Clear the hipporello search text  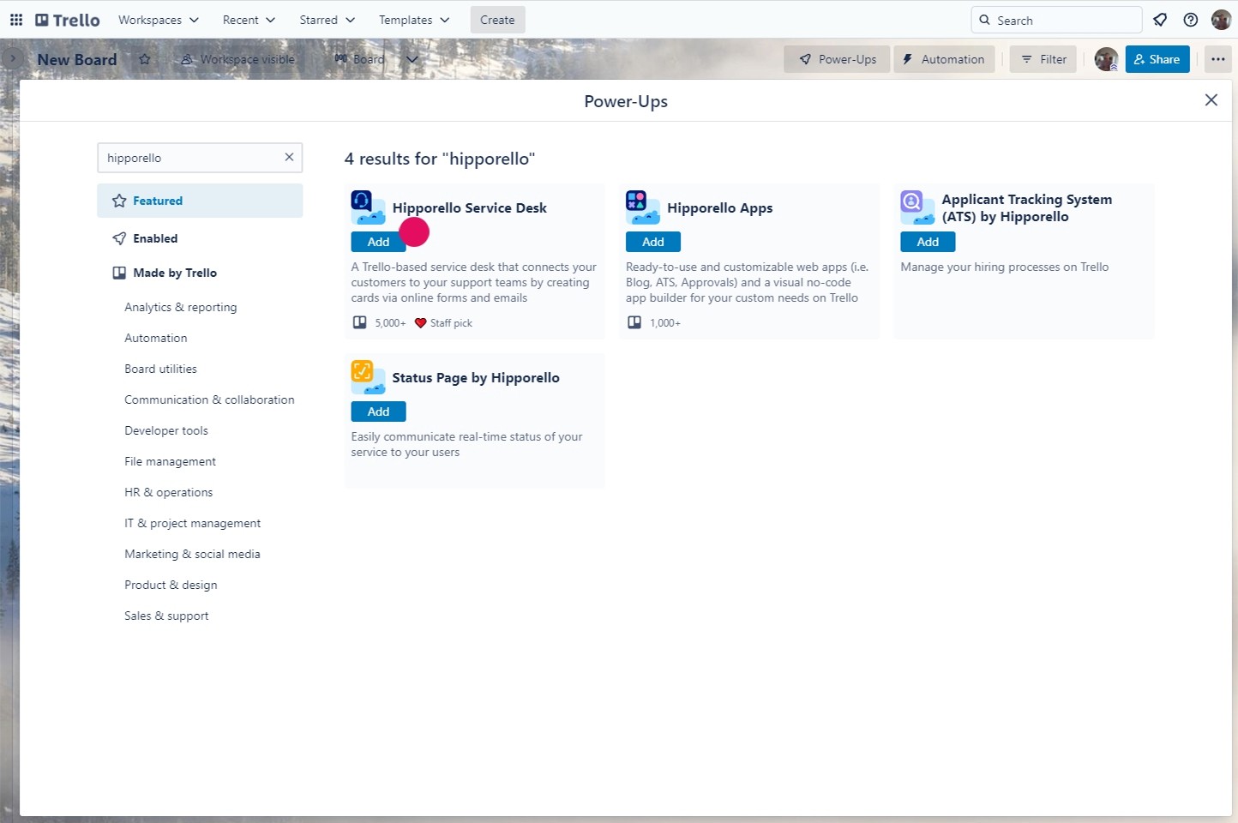(x=289, y=157)
